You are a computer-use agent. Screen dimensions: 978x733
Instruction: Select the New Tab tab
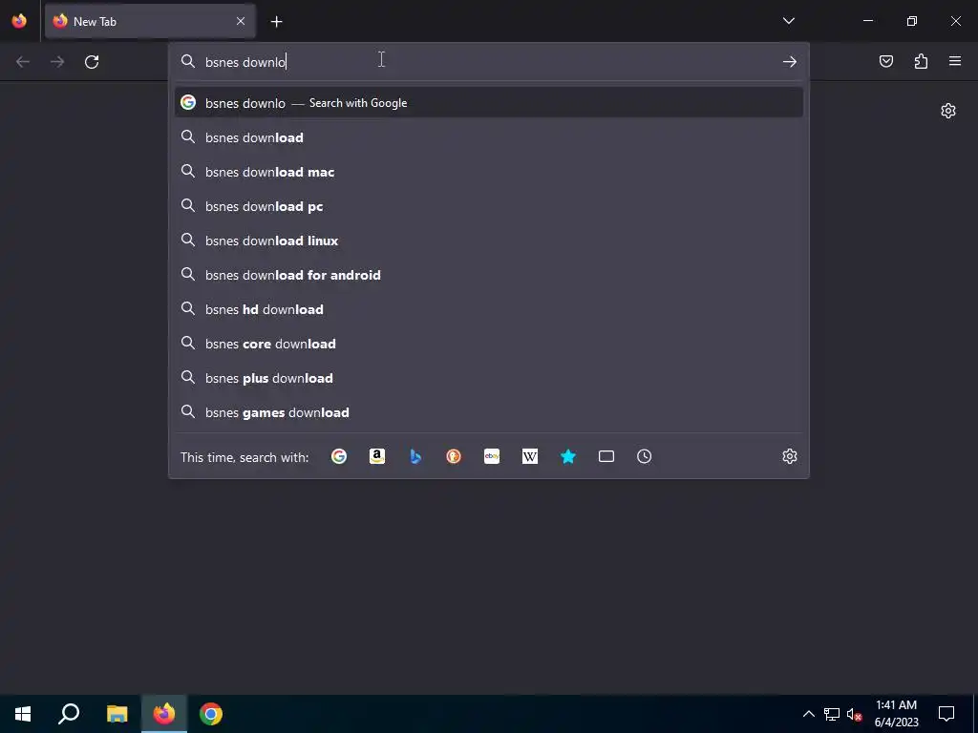[150, 21]
